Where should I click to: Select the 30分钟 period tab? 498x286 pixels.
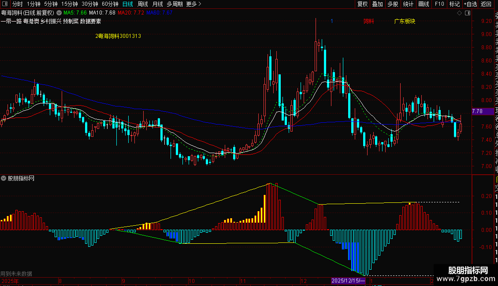click(x=89, y=4)
